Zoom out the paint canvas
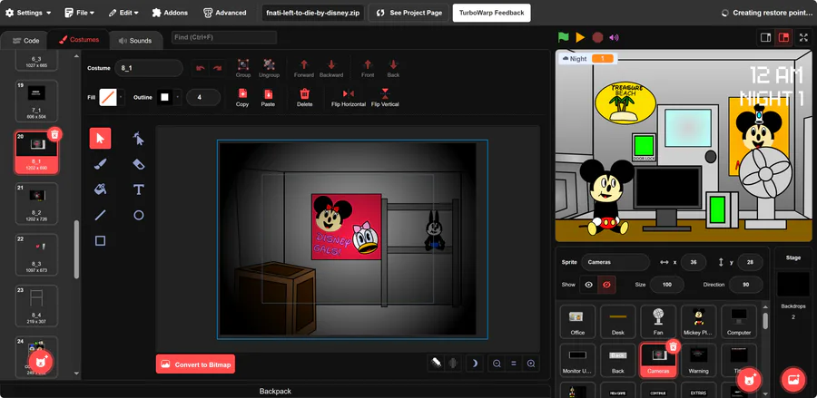 [497, 364]
